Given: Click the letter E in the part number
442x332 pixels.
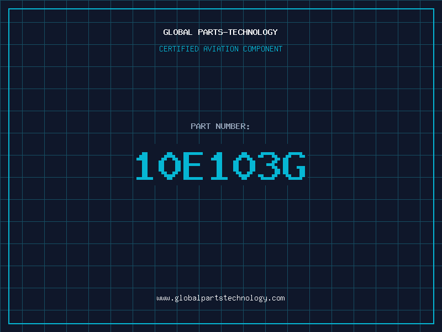Looking at the screenshot, I should pyautogui.click(x=193, y=165).
